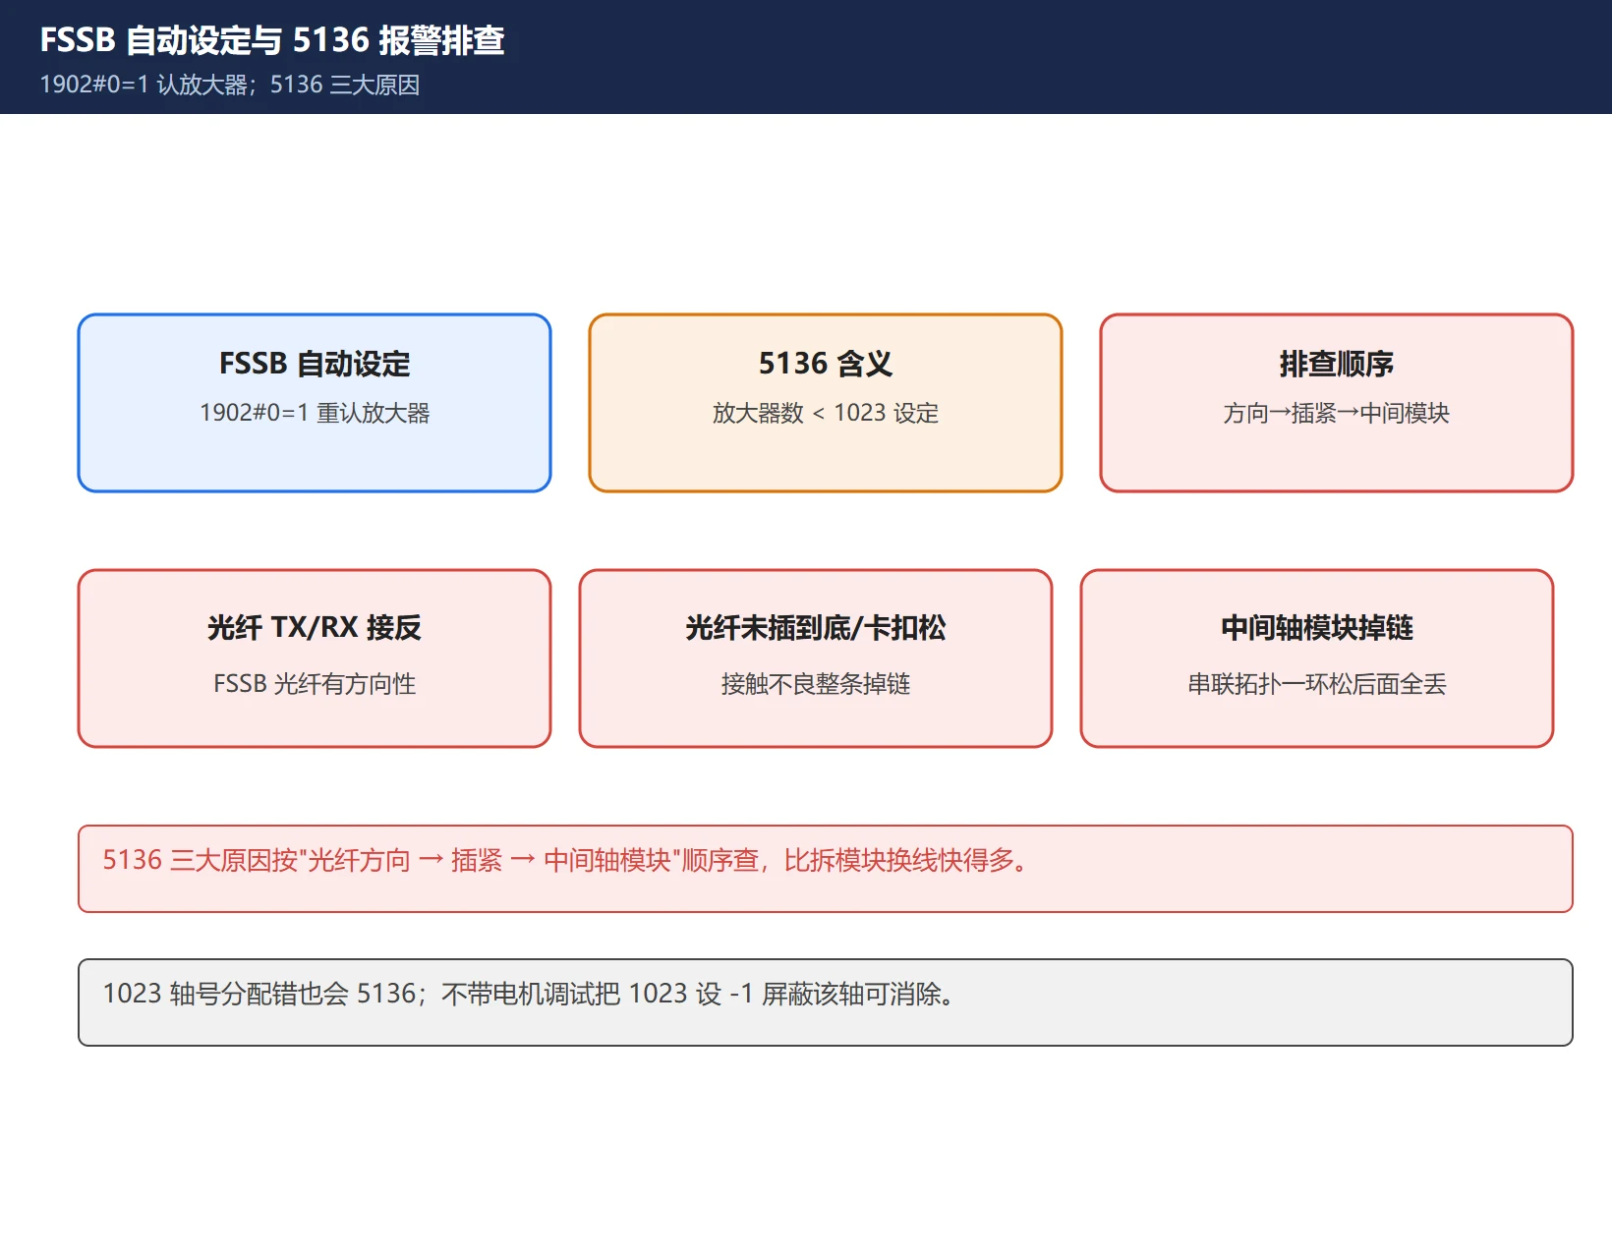Click the text '1902#0=1 重认放大器'
The height and width of the screenshot is (1258, 1612).
coord(315,413)
